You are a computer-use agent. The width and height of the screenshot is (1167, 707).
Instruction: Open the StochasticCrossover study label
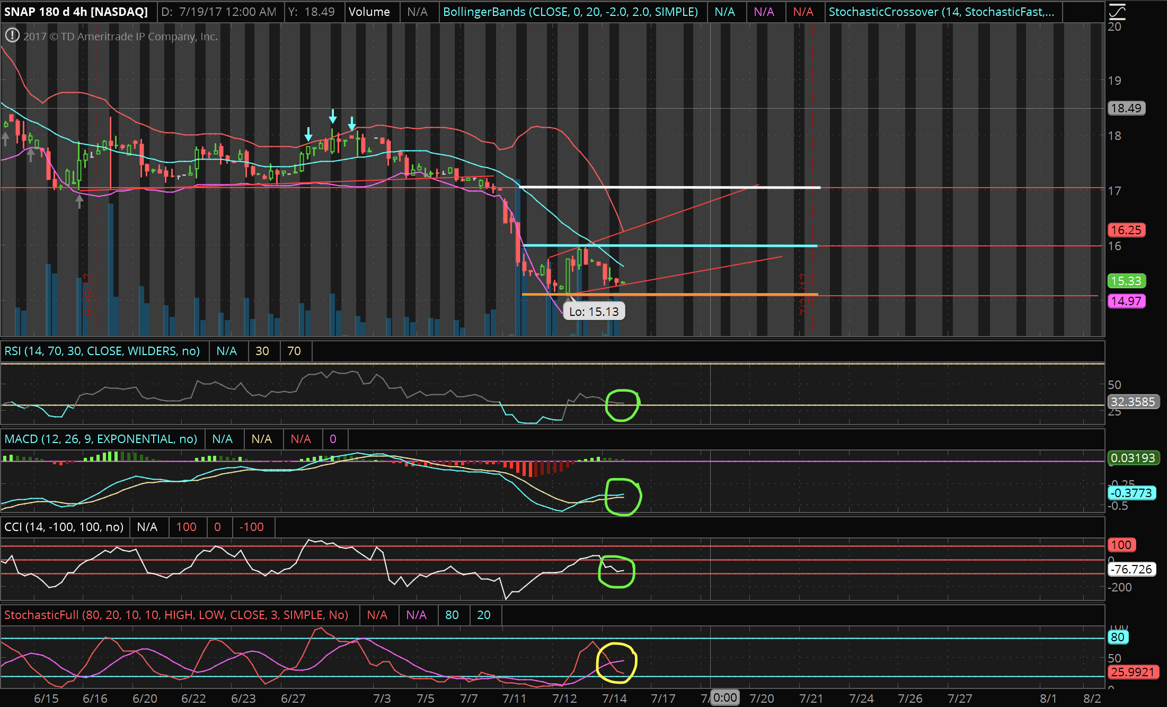point(941,12)
